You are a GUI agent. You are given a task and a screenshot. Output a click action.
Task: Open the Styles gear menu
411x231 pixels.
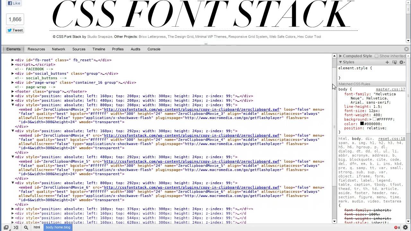pyautogui.click(x=401, y=62)
